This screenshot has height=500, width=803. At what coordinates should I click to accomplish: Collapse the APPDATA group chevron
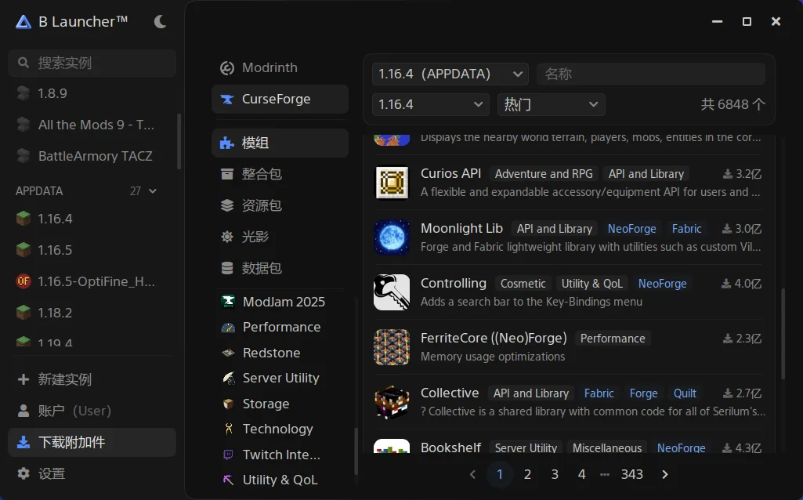pos(153,191)
